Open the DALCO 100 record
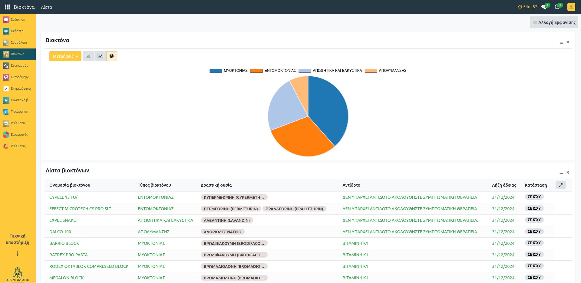 pos(60,232)
